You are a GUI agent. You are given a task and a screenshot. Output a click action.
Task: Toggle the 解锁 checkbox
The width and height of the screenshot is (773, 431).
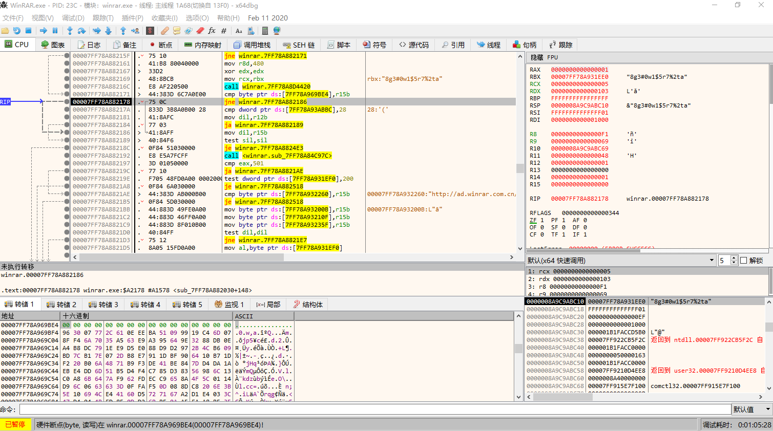coord(744,261)
